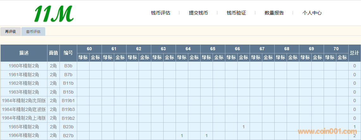Select the 套币评估 tab
The height and width of the screenshot is (140, 361).
coord(33,32)
